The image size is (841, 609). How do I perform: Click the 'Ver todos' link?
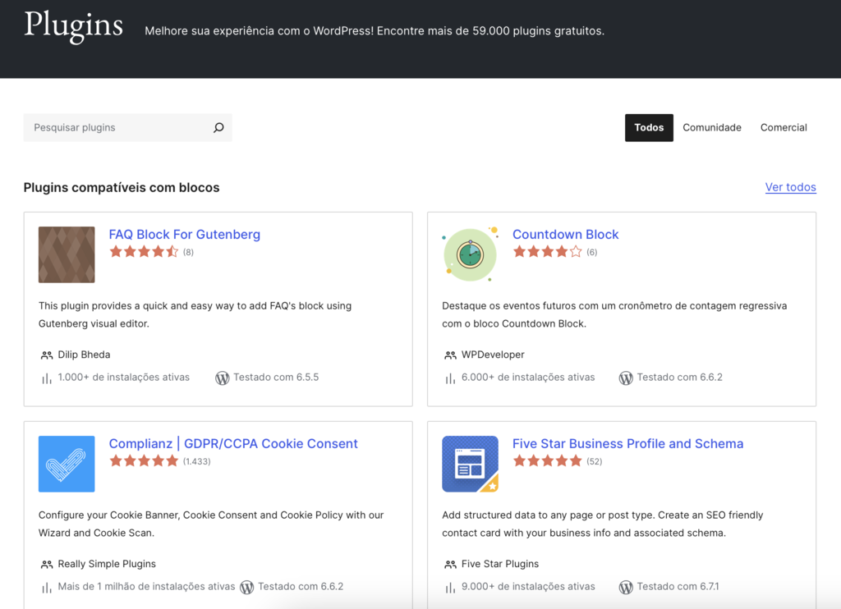790,187
